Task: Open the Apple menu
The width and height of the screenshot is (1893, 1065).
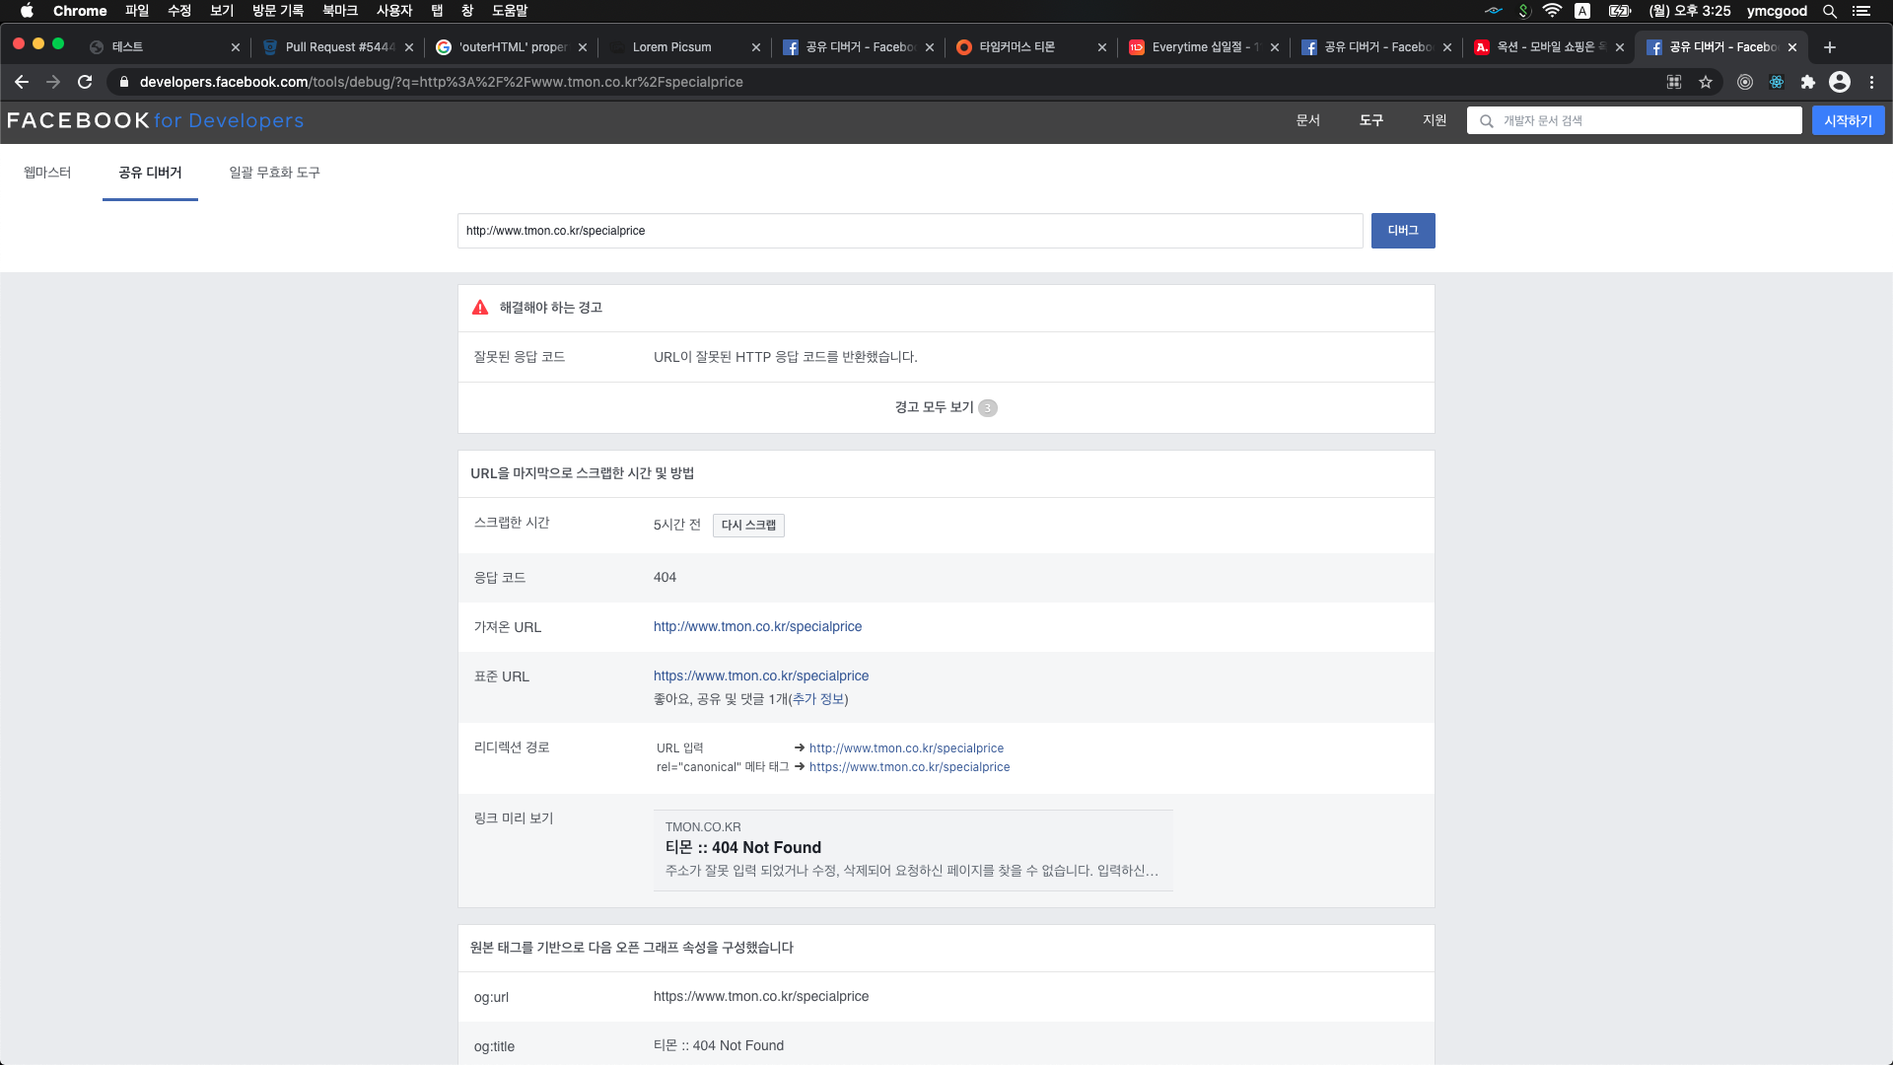Action: pos(27,11)
